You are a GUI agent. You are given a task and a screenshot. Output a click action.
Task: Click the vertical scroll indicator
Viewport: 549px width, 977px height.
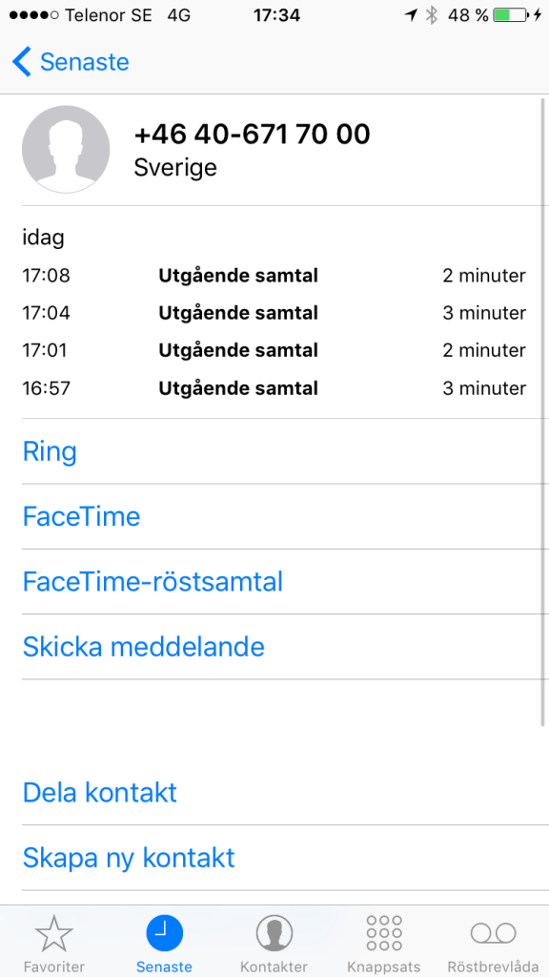click(543, 411)
